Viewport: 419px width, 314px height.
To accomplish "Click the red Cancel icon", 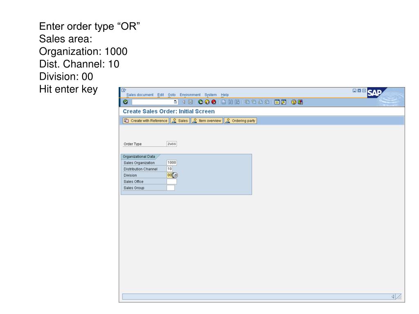I will [x=214, y=102].
